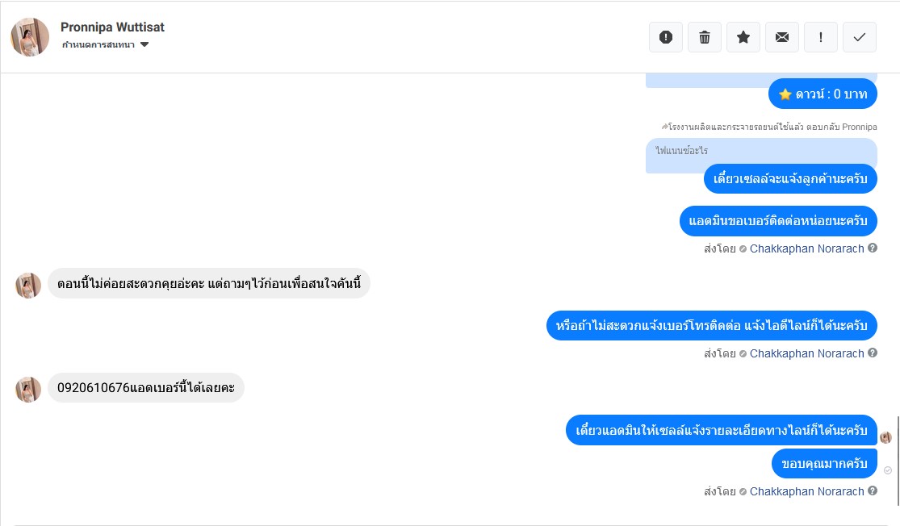Click the trash delete conversation icon
Screen dimensions: 900x526
coord(705,37)
